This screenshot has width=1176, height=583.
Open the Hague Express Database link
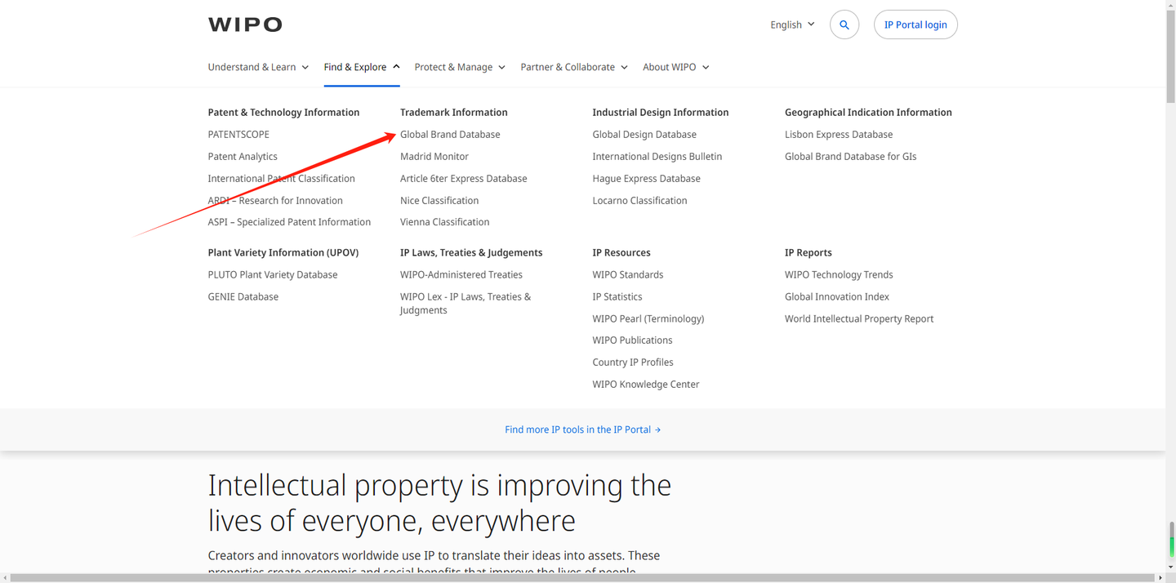[646, 179]
